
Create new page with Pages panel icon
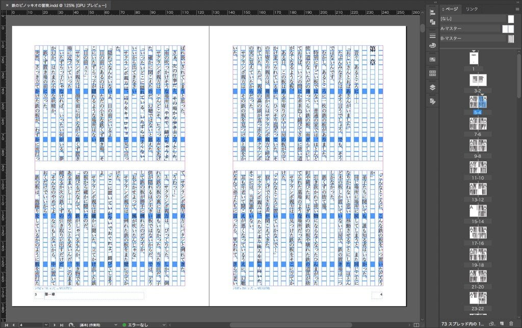coord(502,323)
